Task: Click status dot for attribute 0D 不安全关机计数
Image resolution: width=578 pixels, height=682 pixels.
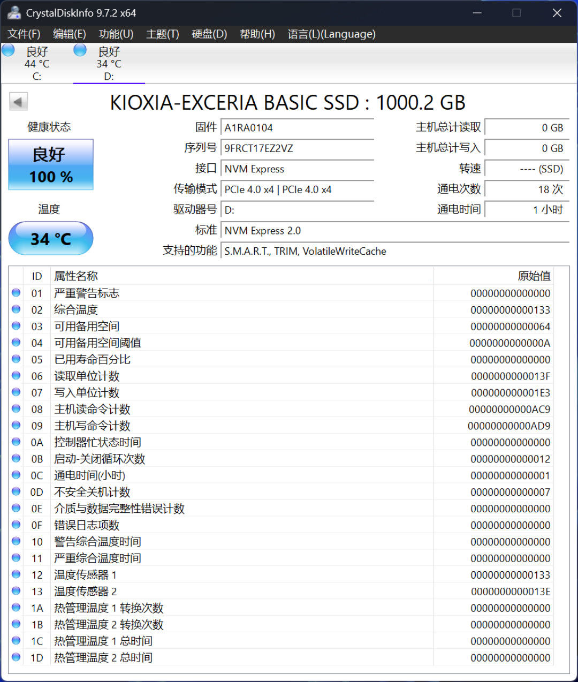Action: [16, 491]
